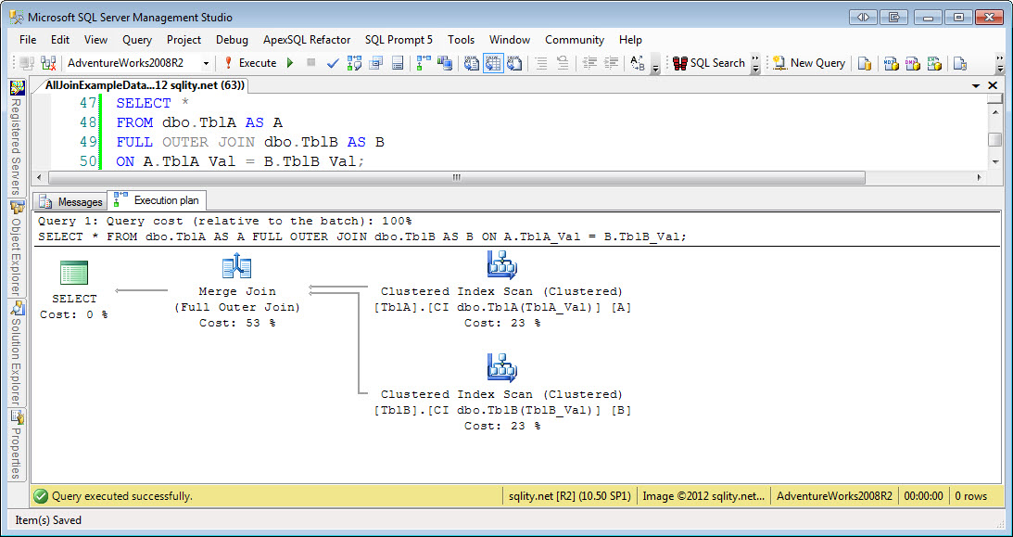
Task: Open the Community menu
Action: (x=575, y=40)
